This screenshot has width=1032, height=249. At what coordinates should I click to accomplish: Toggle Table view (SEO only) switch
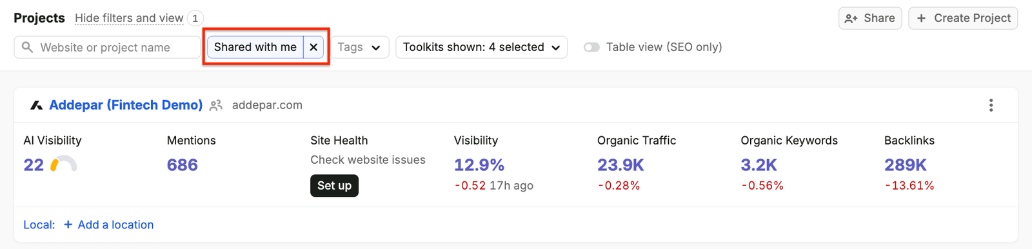click(591, 47)
